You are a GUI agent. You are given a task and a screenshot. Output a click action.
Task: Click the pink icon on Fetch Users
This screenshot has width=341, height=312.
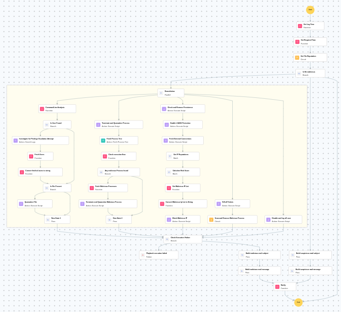pos(31,156)
